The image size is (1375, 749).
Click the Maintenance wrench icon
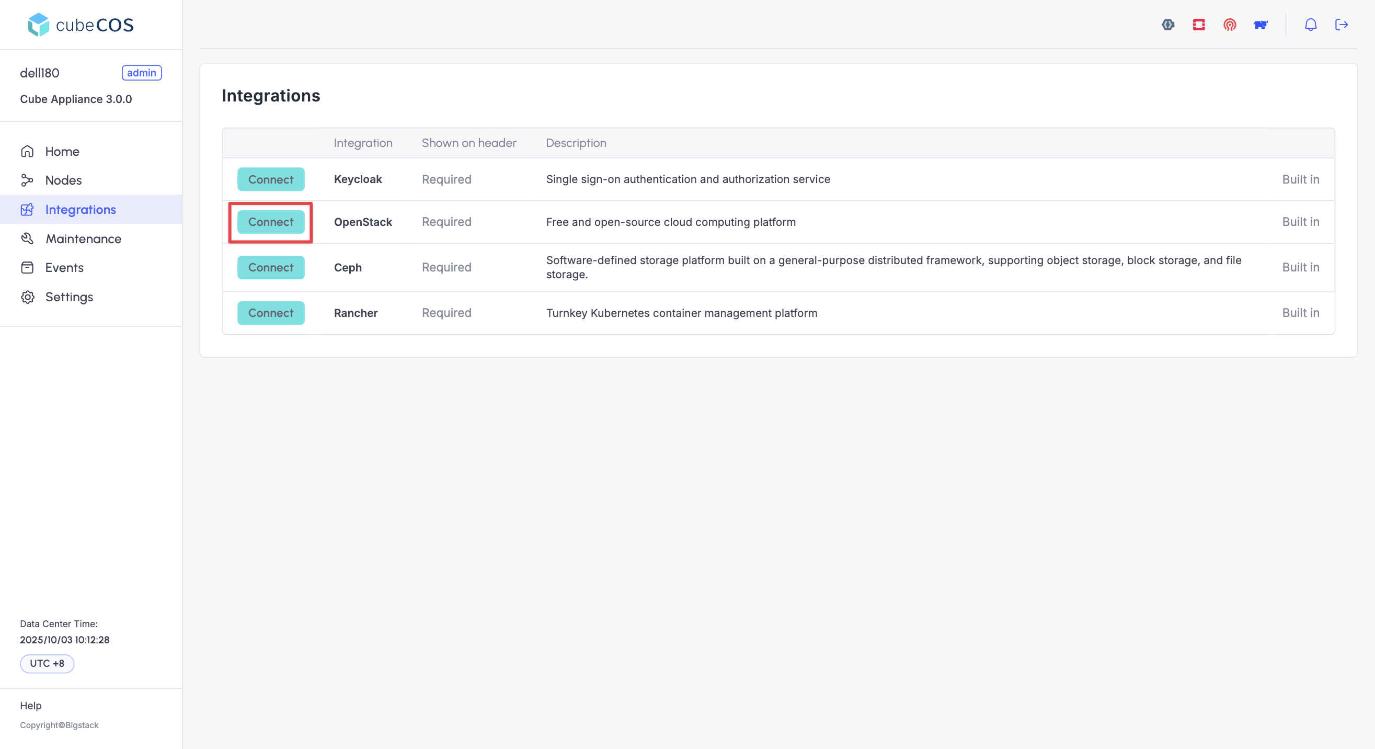[27, 239]
